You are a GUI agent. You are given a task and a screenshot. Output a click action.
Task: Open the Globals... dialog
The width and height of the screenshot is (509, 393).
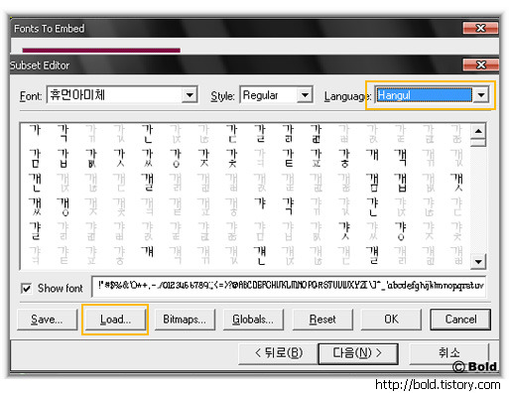[x=253, y=320]
